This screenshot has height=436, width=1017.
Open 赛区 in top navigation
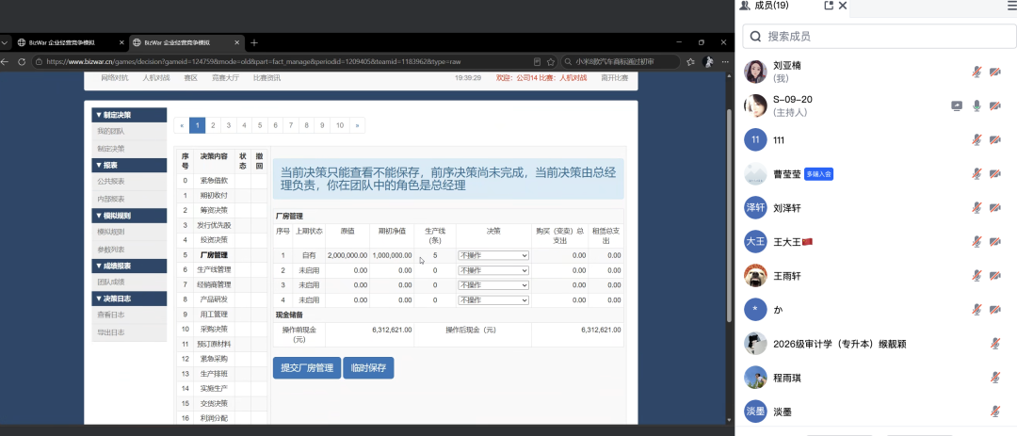190,78
